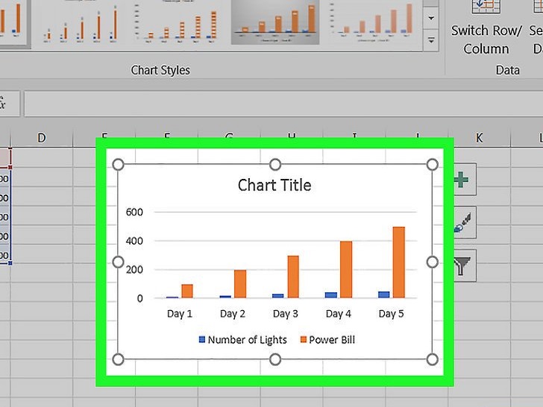Click the top-middle chart resize handle
Screen dimensions: 543x407
[x=275, y=165]
